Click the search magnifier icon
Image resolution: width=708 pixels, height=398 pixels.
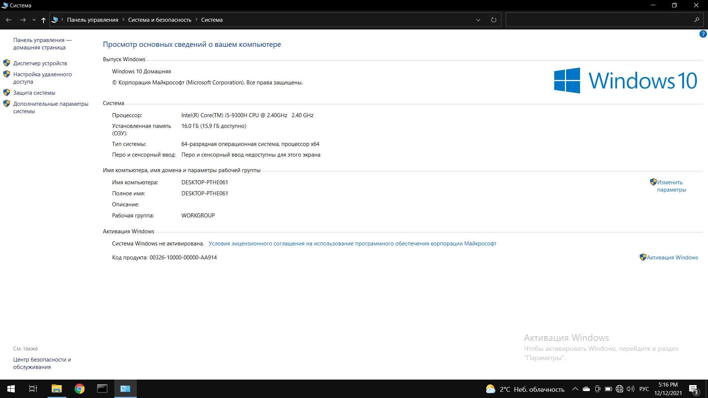697,20
